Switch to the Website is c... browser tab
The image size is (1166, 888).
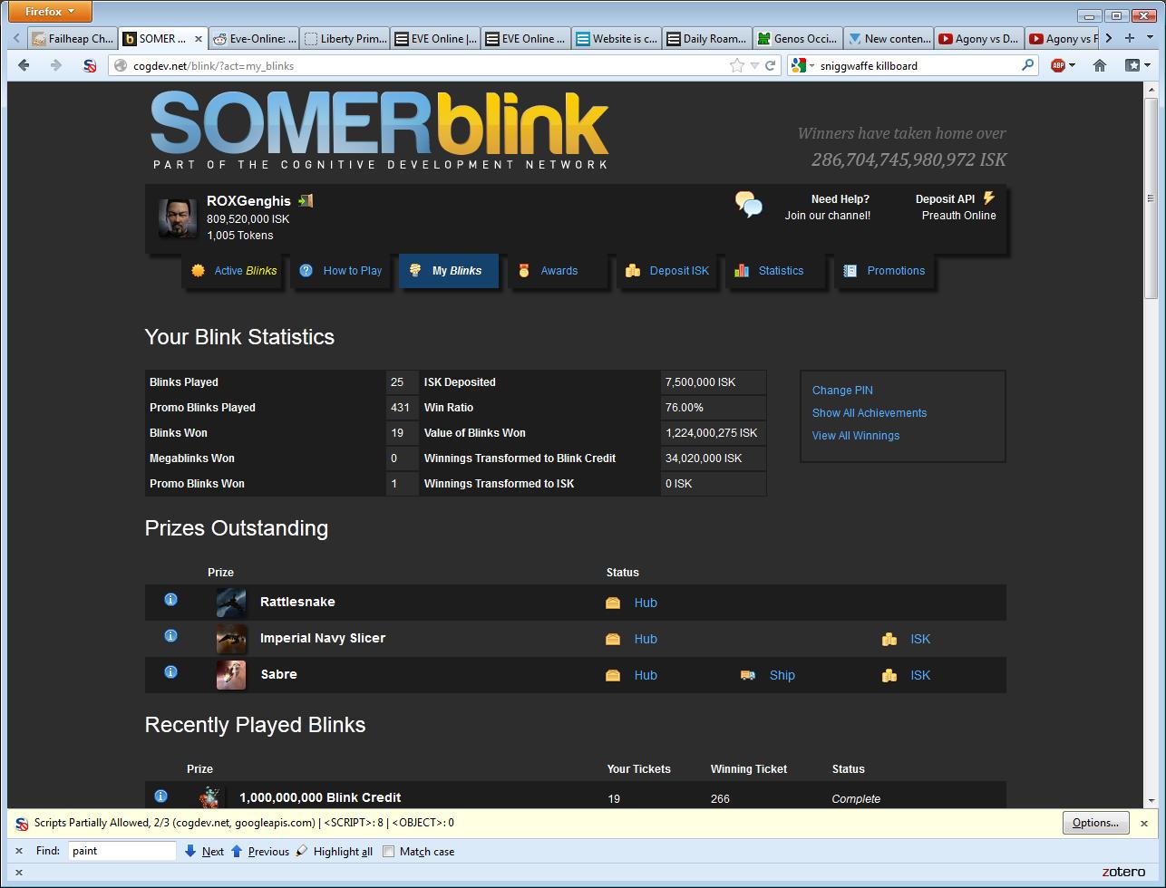click(x=617, y=38)
